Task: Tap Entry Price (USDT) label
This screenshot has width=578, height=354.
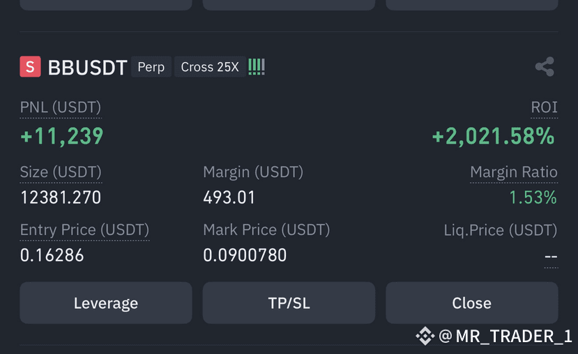Action: (84, 230)
